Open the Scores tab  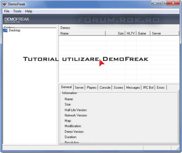click(x=118, y=88)
